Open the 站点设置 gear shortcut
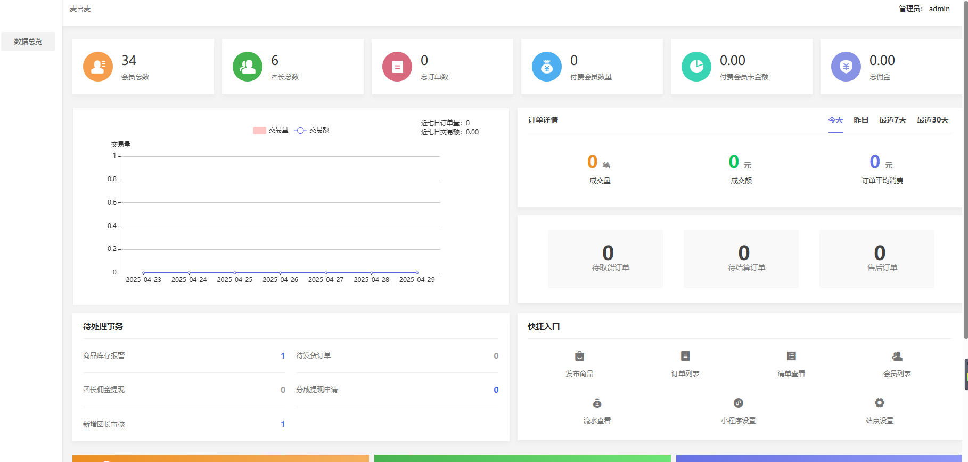The width and height of the screenshot is (968, 462). click(880, 403)
